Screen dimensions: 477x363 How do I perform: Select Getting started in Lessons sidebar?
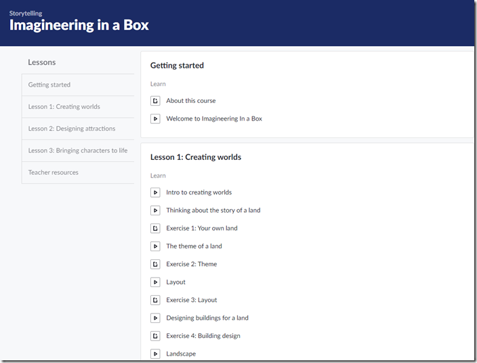tap(78, 85)
